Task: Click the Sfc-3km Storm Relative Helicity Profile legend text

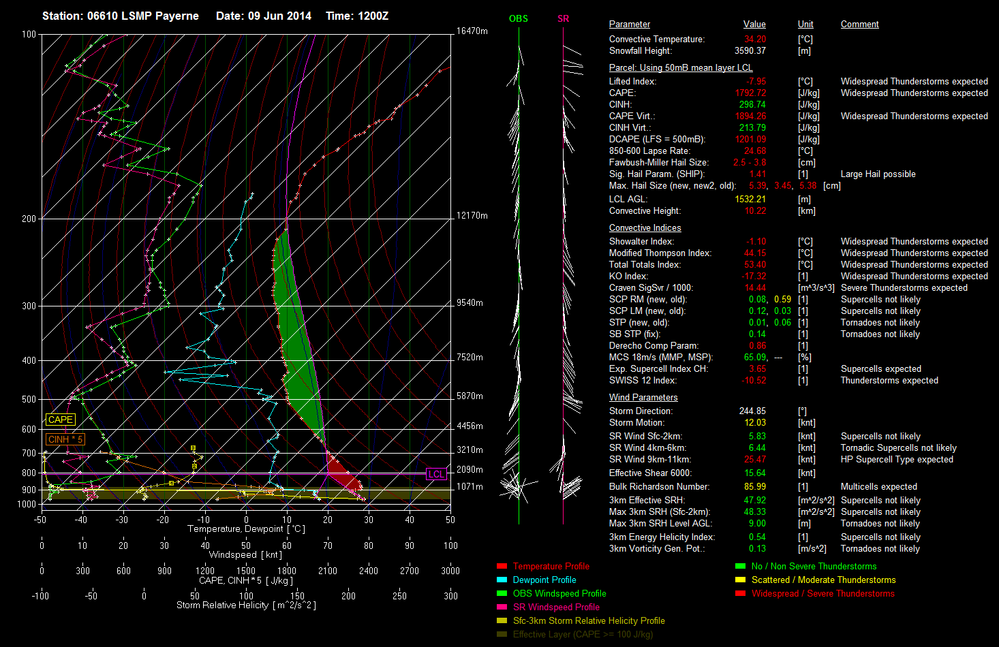Action: (x=589, y=621)
